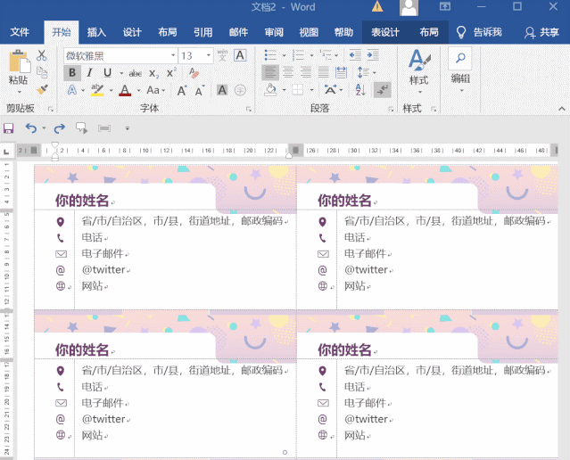The image size is (570, 460).
Task: Increase paragraph indent
Action: pyautogui.click(x=373, y=55)
